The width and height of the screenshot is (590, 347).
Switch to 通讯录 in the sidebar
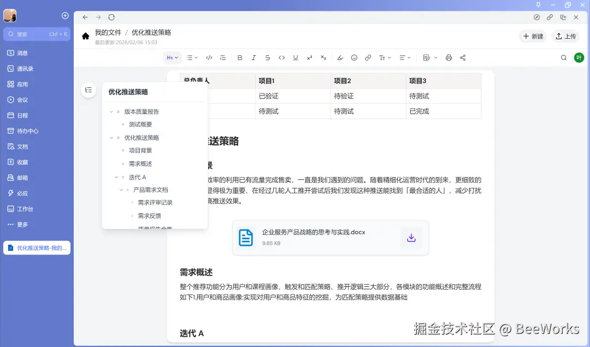click(x=25, y=68)
